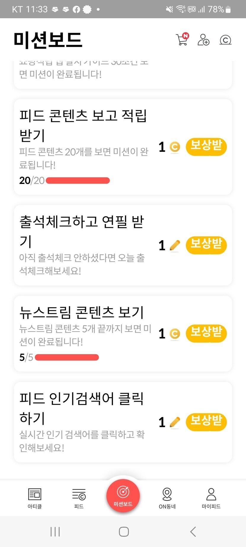Claim reward for 출석체크하고 연필 받기
This screenshot has width=246, height=547.
(x=206, y=245)
